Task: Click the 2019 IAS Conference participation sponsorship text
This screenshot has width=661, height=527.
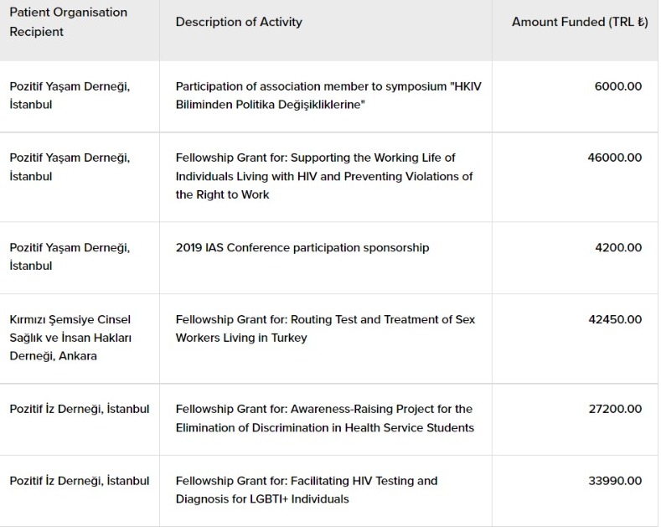Action: click(x=302, y=247)
